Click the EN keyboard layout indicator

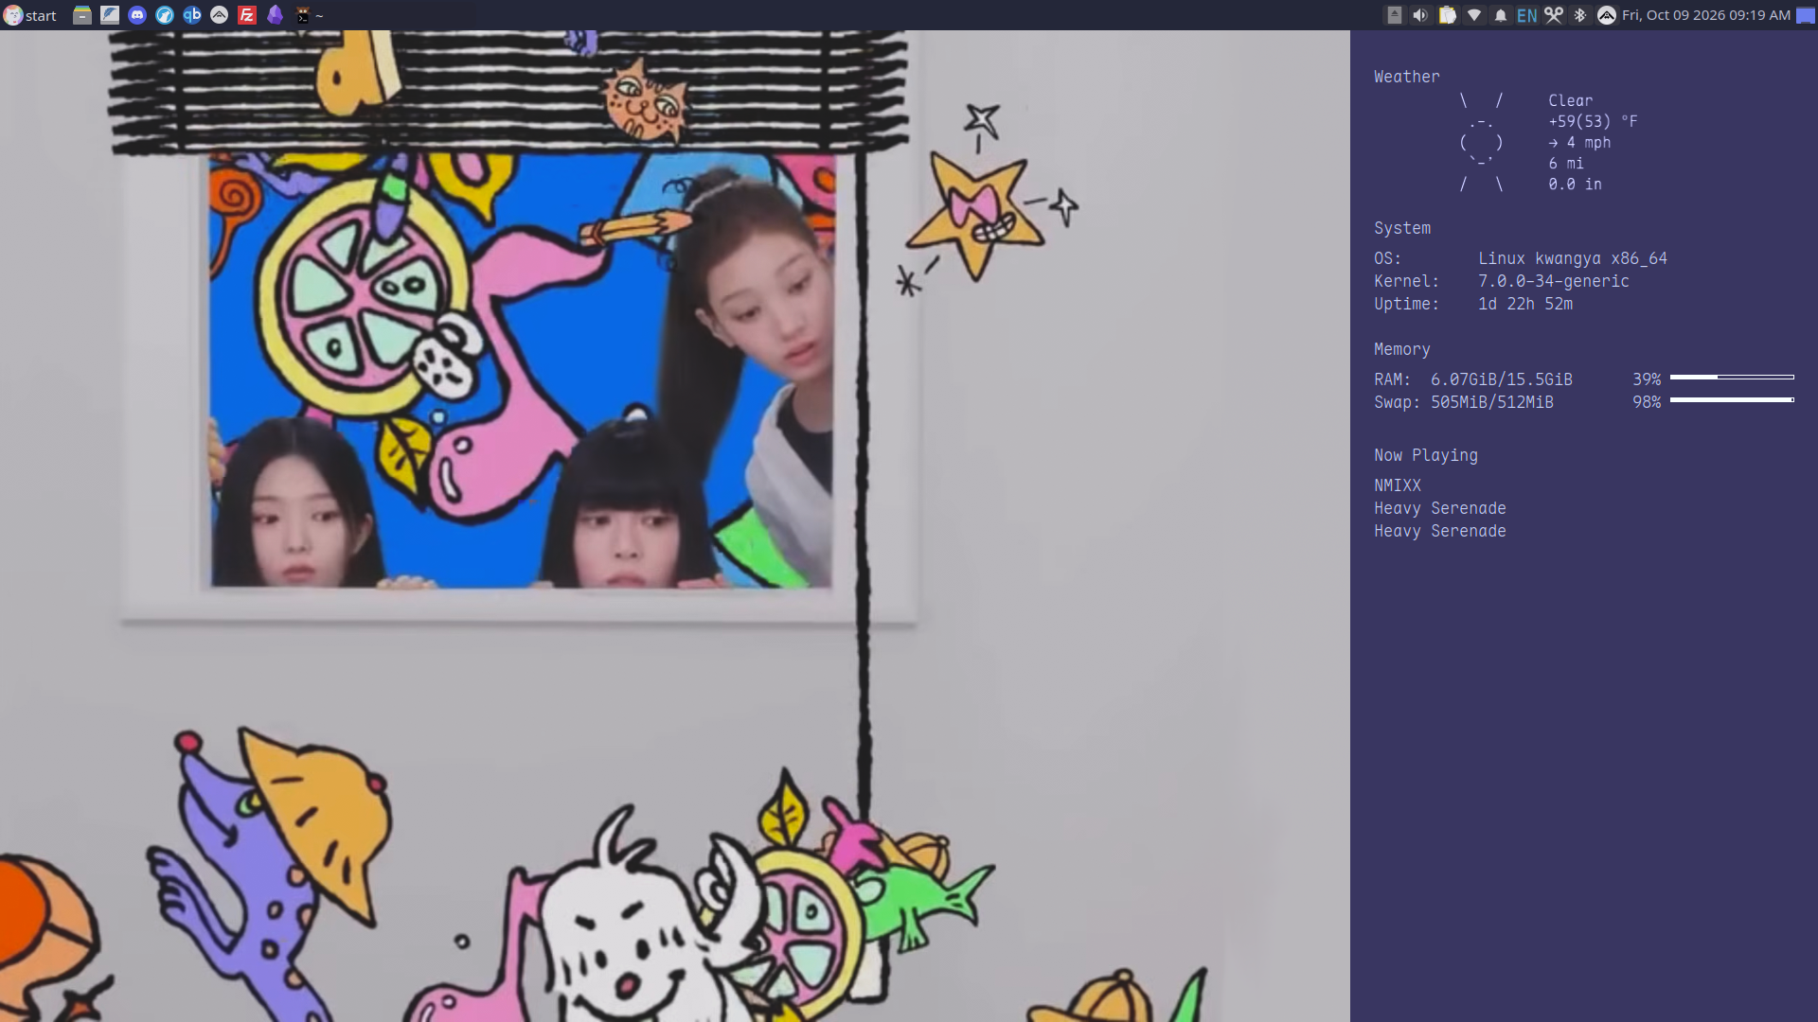coord(1526,15)
